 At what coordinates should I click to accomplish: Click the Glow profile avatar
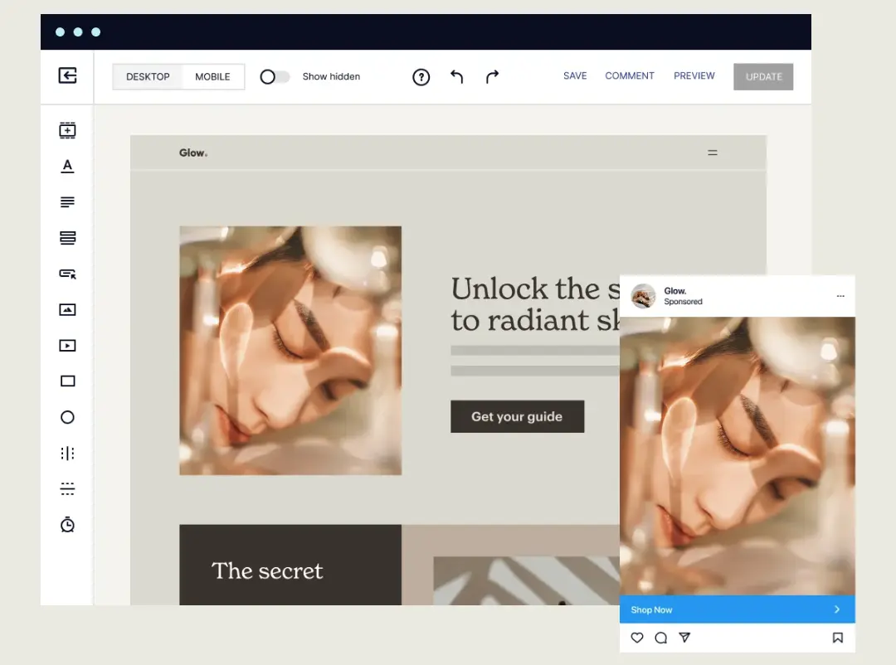[644, 296]
